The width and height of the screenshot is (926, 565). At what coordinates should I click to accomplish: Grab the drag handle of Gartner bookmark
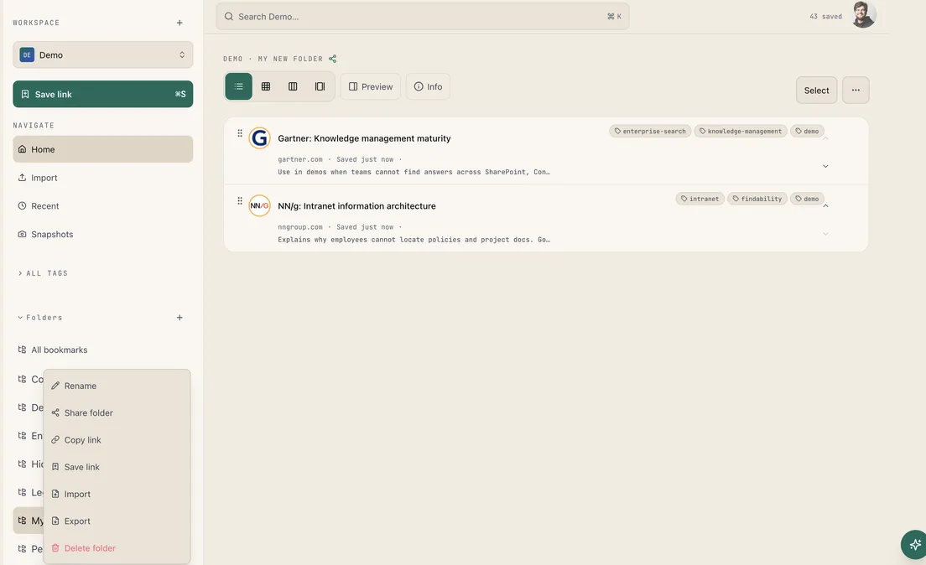[x=240, y=133]
